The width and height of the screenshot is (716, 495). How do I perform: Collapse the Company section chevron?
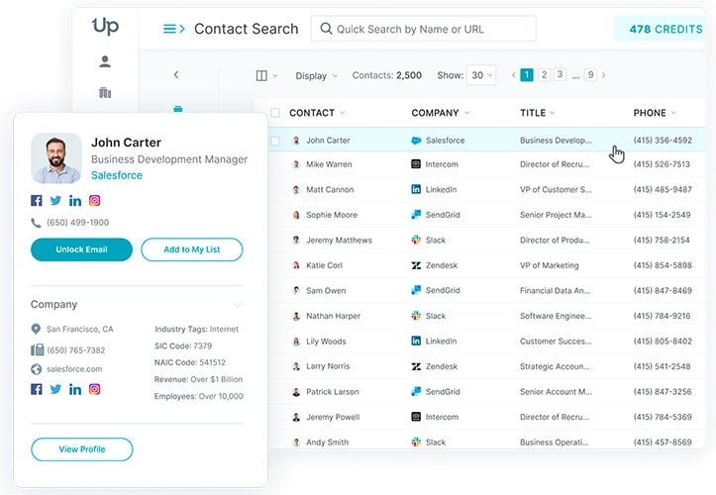click(x=238, y=305)
